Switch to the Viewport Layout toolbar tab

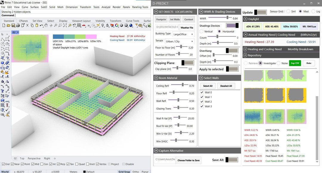pos(81,21)
